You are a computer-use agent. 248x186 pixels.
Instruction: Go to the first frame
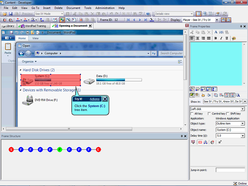pos(128,20)
